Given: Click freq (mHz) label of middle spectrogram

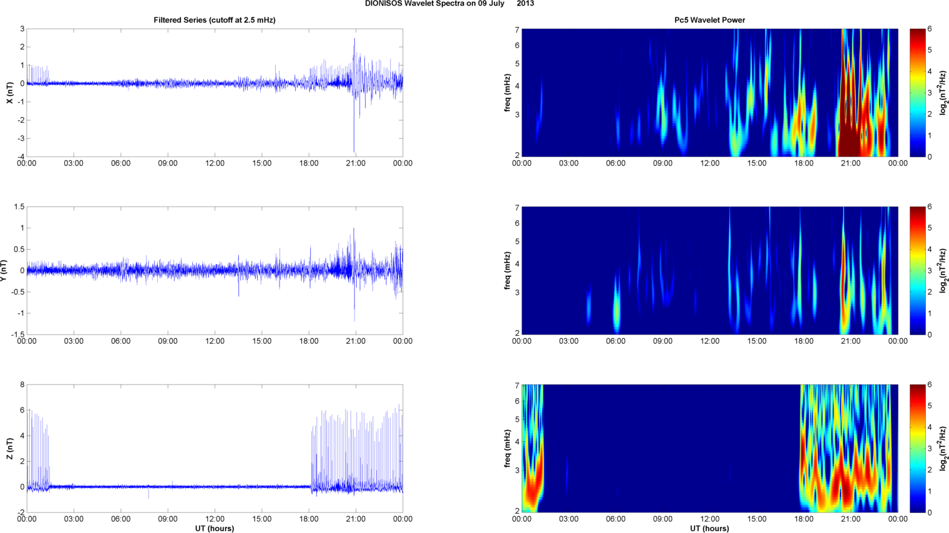Looking at the screenshot, I should [508, 270].
